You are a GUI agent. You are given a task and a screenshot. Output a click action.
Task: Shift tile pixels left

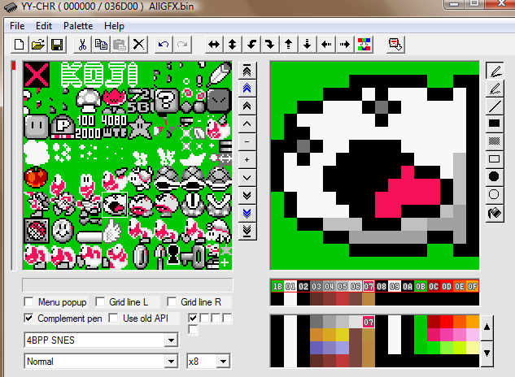326,45
